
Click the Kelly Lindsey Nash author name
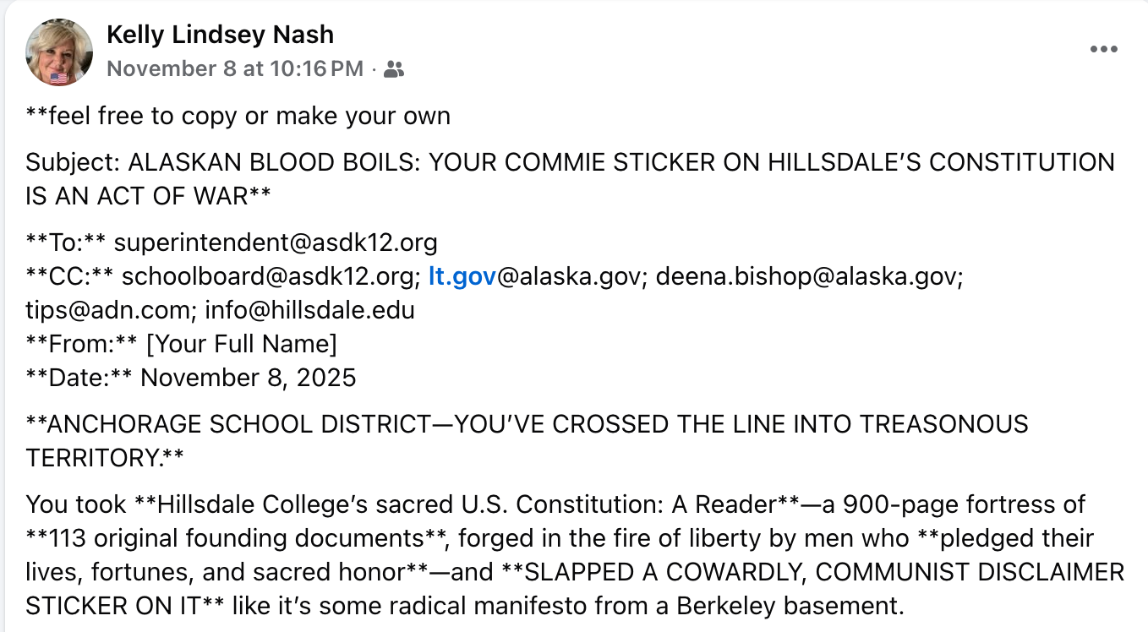coord(220,35)
